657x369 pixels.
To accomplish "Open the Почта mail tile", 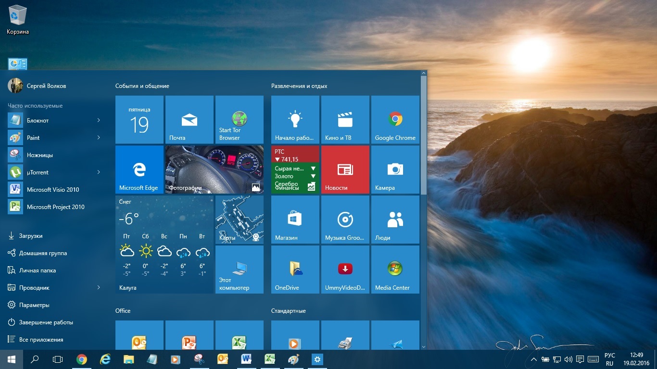I will click(190, 120).
